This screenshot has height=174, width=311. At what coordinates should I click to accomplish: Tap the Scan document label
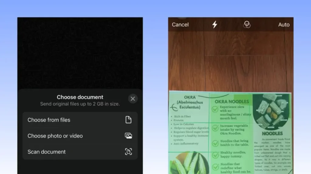(x=46, y=152)
